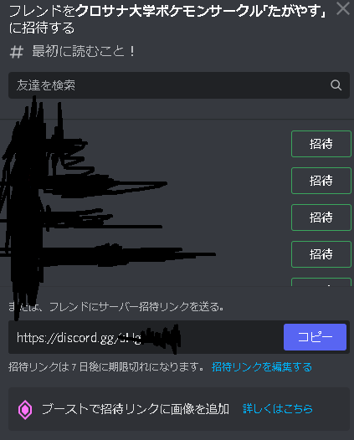Open 招待リンクを編集する link
The image size is (354, 440).
pos(262,367)
